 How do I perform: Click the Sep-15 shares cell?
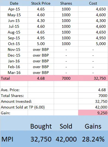point(66,38)
